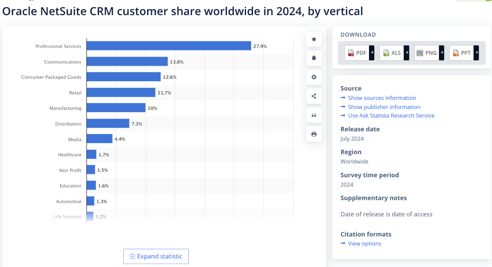Viewport: 492px width, 267px height.
Task: Open the Show sources information link
Action: 382,98
